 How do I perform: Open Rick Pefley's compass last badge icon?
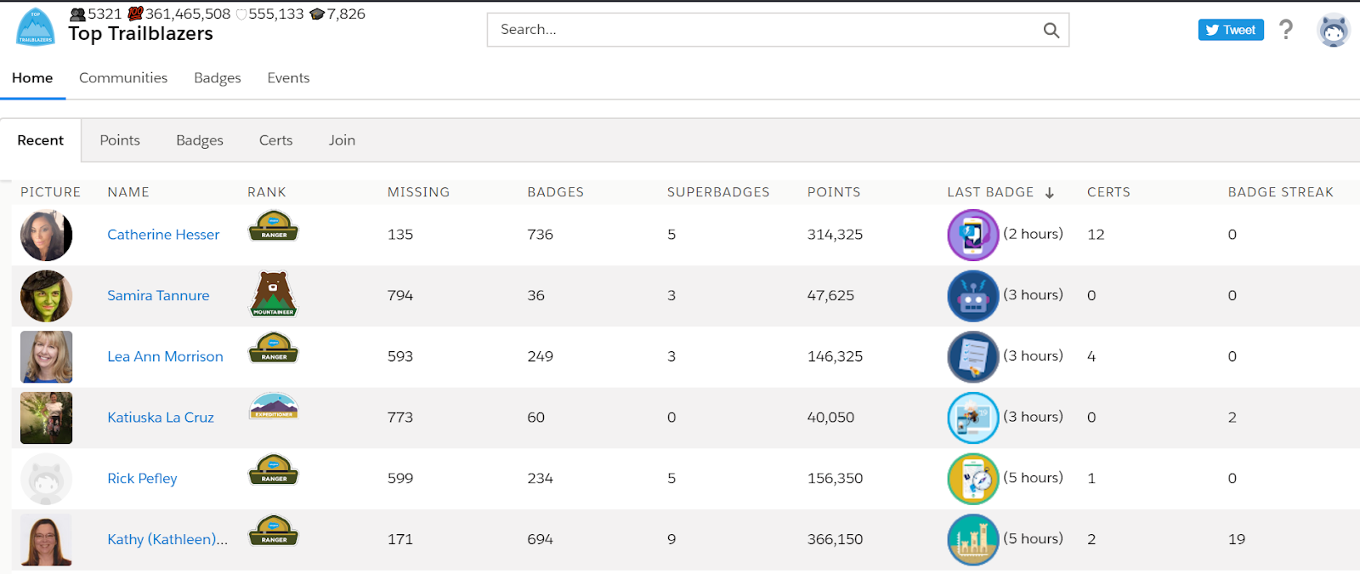[x=973, y=479]
